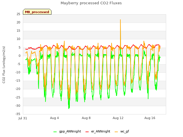
Task: Click the Jul 31 x-axis label
Action: (x=23, y=118)
